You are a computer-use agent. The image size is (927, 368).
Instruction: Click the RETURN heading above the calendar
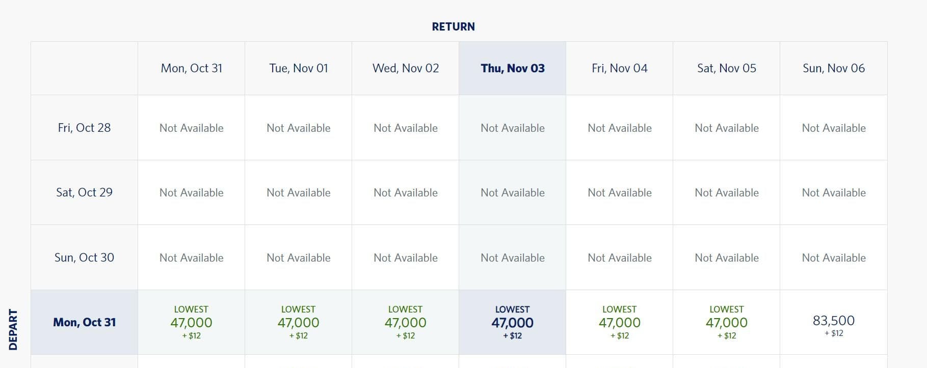[453, 26]
